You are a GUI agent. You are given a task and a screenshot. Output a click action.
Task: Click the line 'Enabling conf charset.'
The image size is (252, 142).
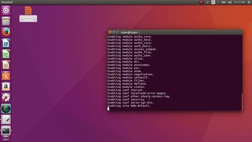point(126,90)
